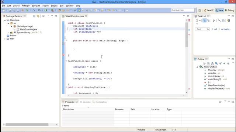The width and height of the screenshot is (236, 132).
Task: Click Activate... link in Task List
Action: pyautogui.click(x=226, y=29)
